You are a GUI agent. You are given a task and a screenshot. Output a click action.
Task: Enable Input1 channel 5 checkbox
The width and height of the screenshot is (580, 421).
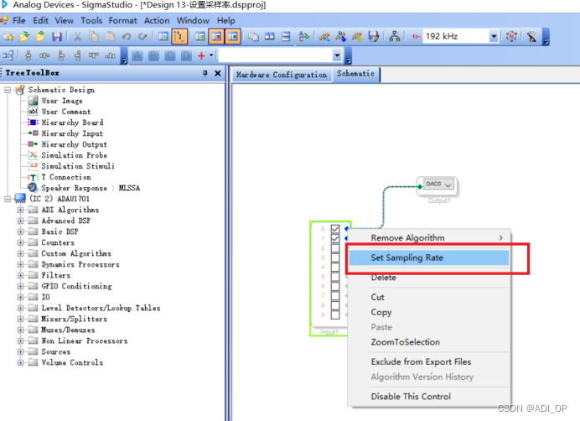click(335, 277)
